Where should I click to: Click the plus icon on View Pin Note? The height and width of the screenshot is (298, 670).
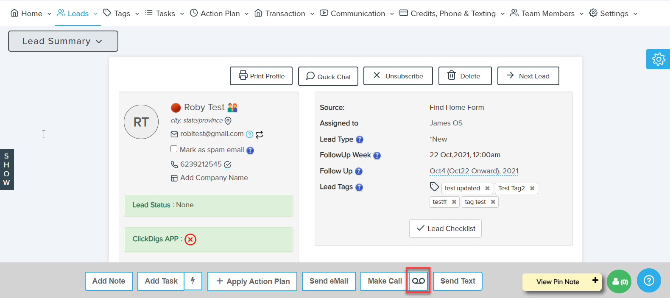pos(595,280)
